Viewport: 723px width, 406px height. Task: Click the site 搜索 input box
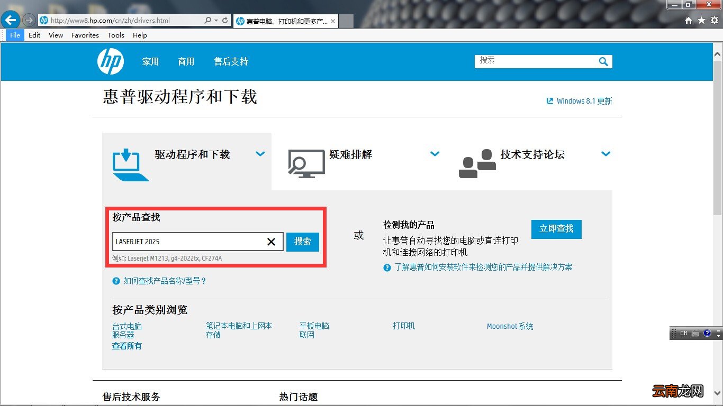coord(536,61)
